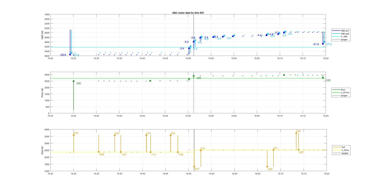Click the '500' tick on the Pitch axis
The image size is (387, 192).
[48, 107]
